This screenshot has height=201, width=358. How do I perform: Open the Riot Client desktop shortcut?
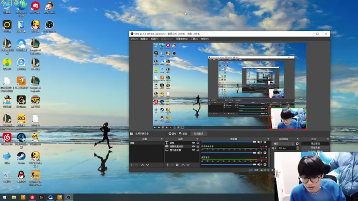point(35,7)
